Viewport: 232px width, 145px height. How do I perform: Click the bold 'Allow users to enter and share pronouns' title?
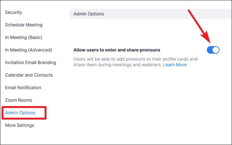117,50
